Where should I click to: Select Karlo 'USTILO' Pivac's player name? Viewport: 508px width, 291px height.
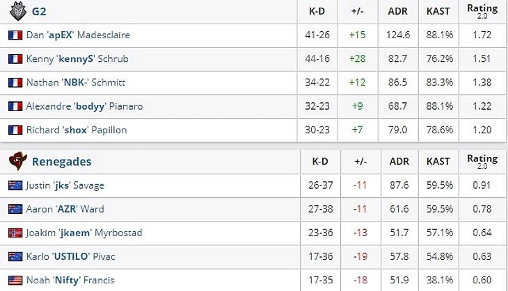(71, 256)
